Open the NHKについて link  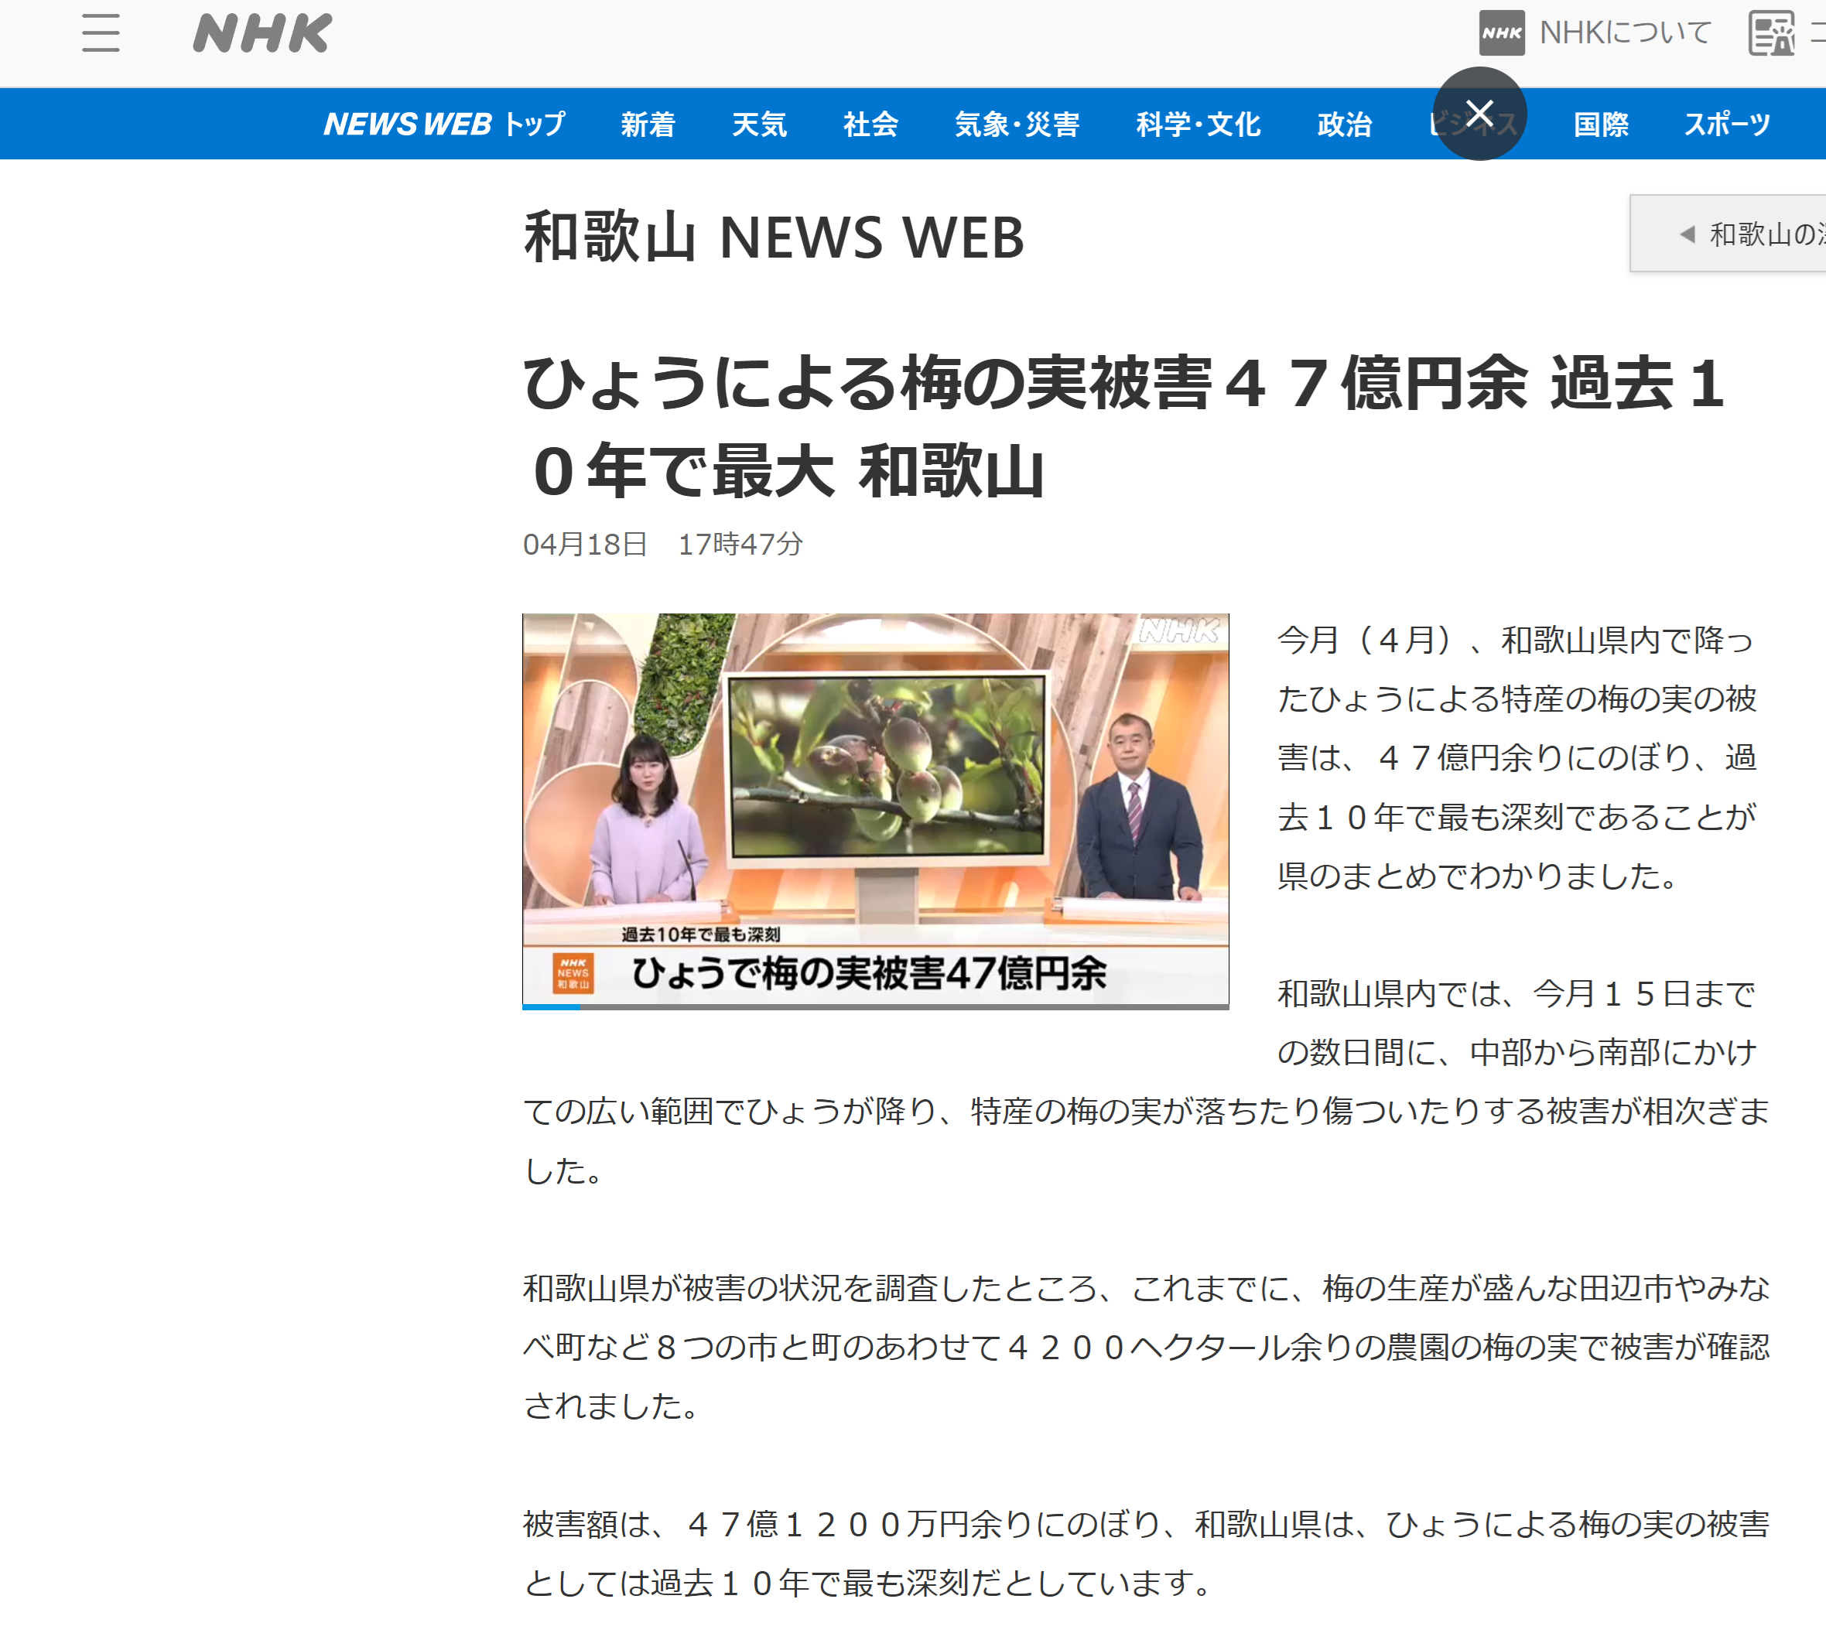click(1624, 33)
